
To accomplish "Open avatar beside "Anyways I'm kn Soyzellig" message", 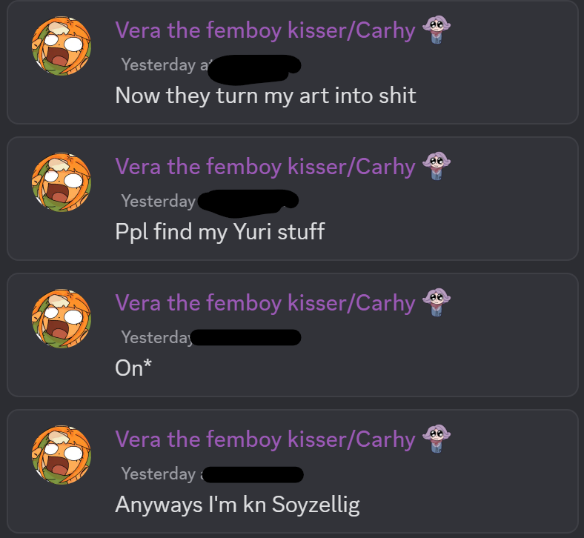I will point(61,455).
